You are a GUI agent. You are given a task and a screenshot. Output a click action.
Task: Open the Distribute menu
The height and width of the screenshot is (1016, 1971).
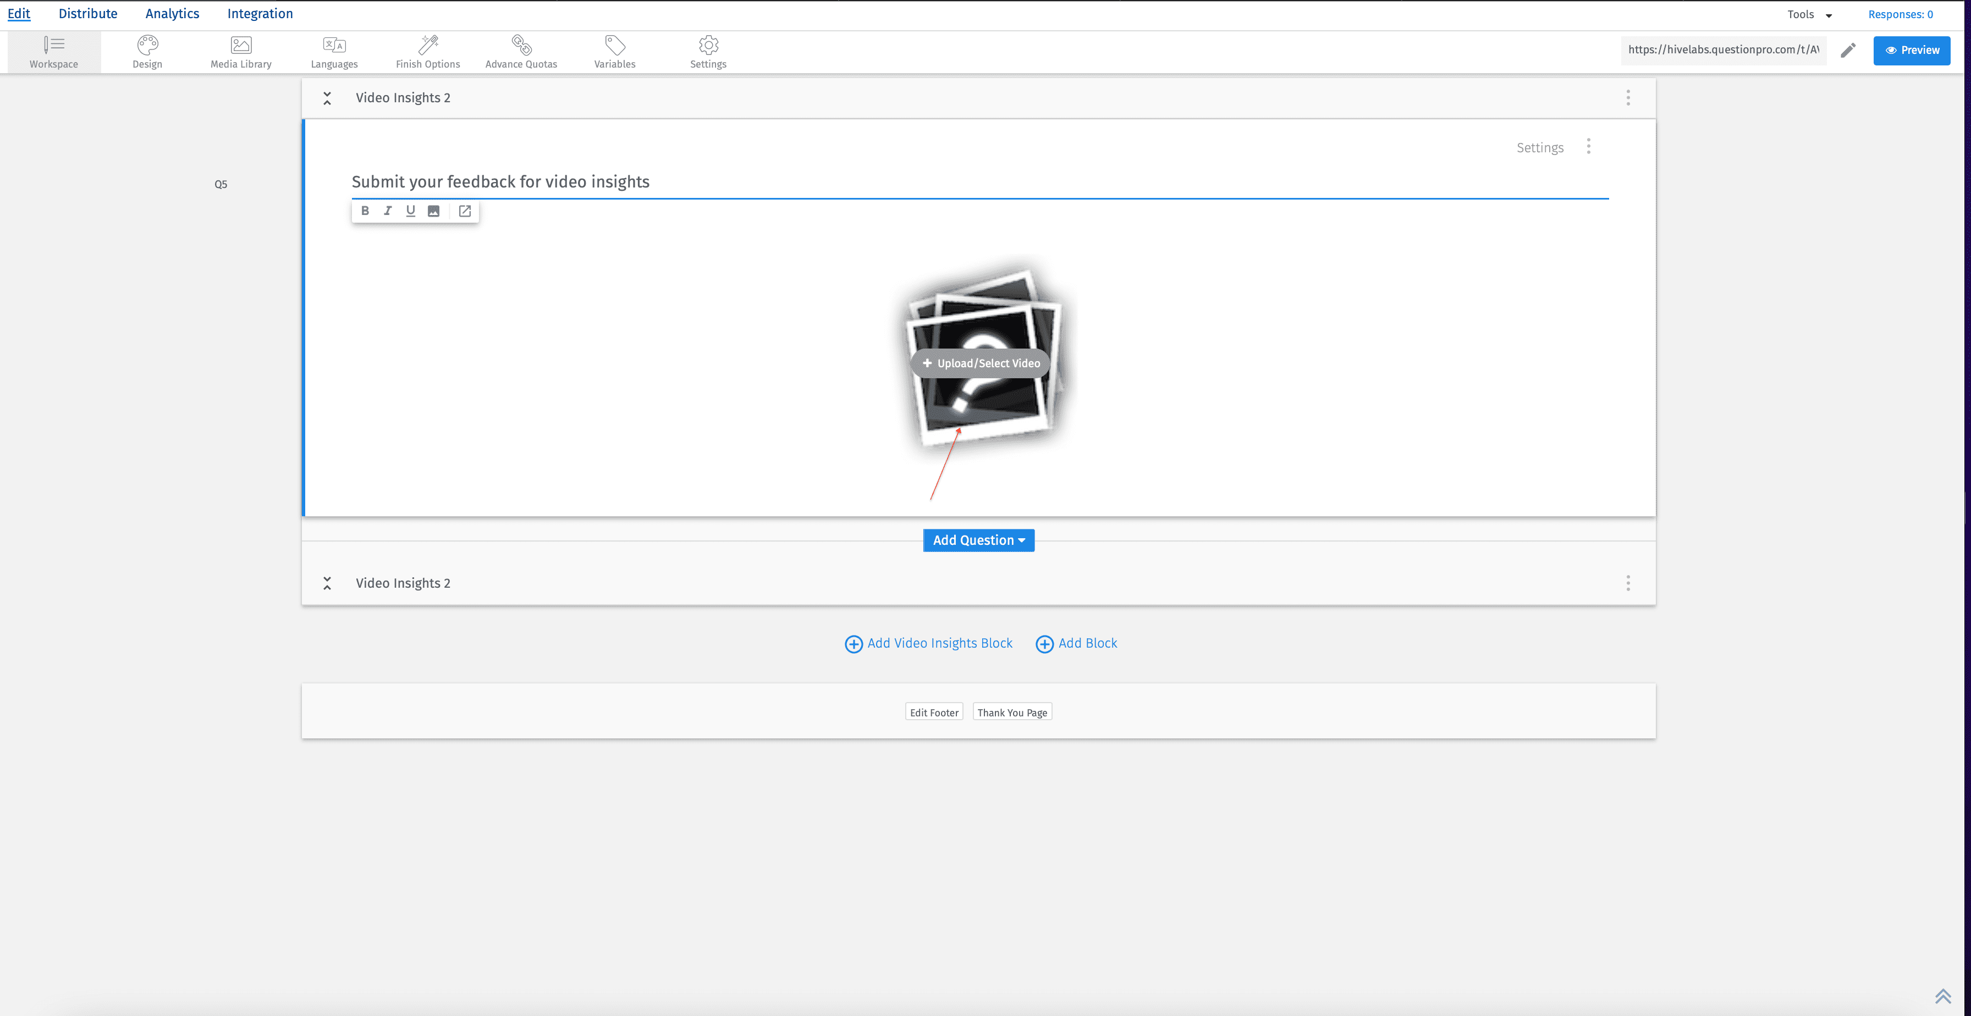[x=88, y=13]
